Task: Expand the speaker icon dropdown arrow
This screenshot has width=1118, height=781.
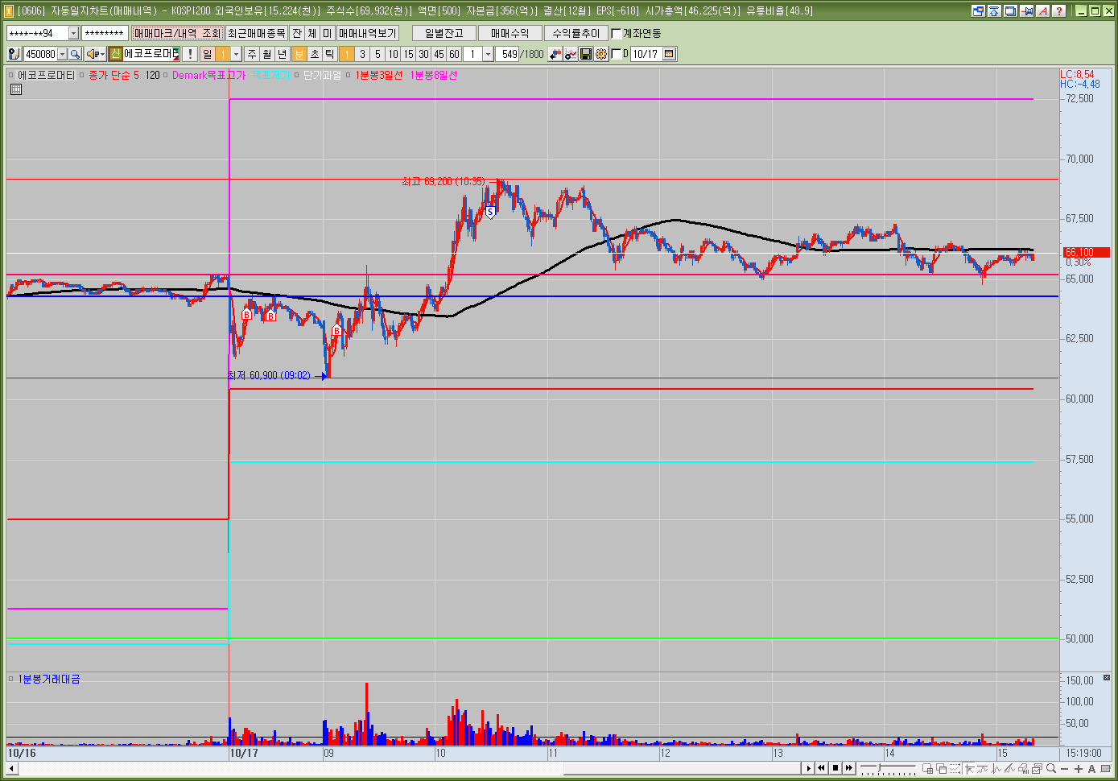Action: click(102, 54)
